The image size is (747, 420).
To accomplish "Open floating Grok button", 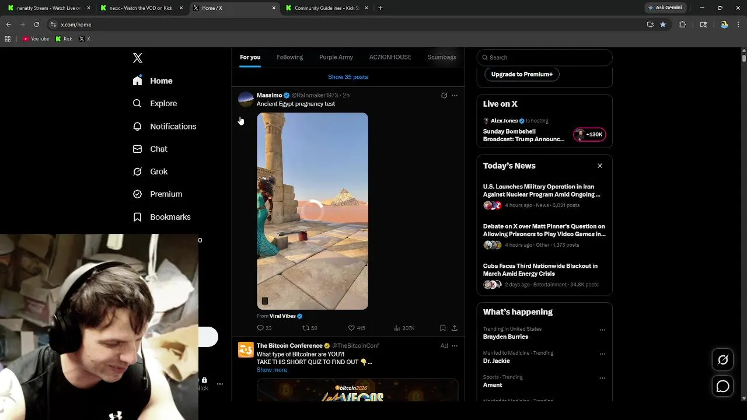I will (x=722, y=360).
